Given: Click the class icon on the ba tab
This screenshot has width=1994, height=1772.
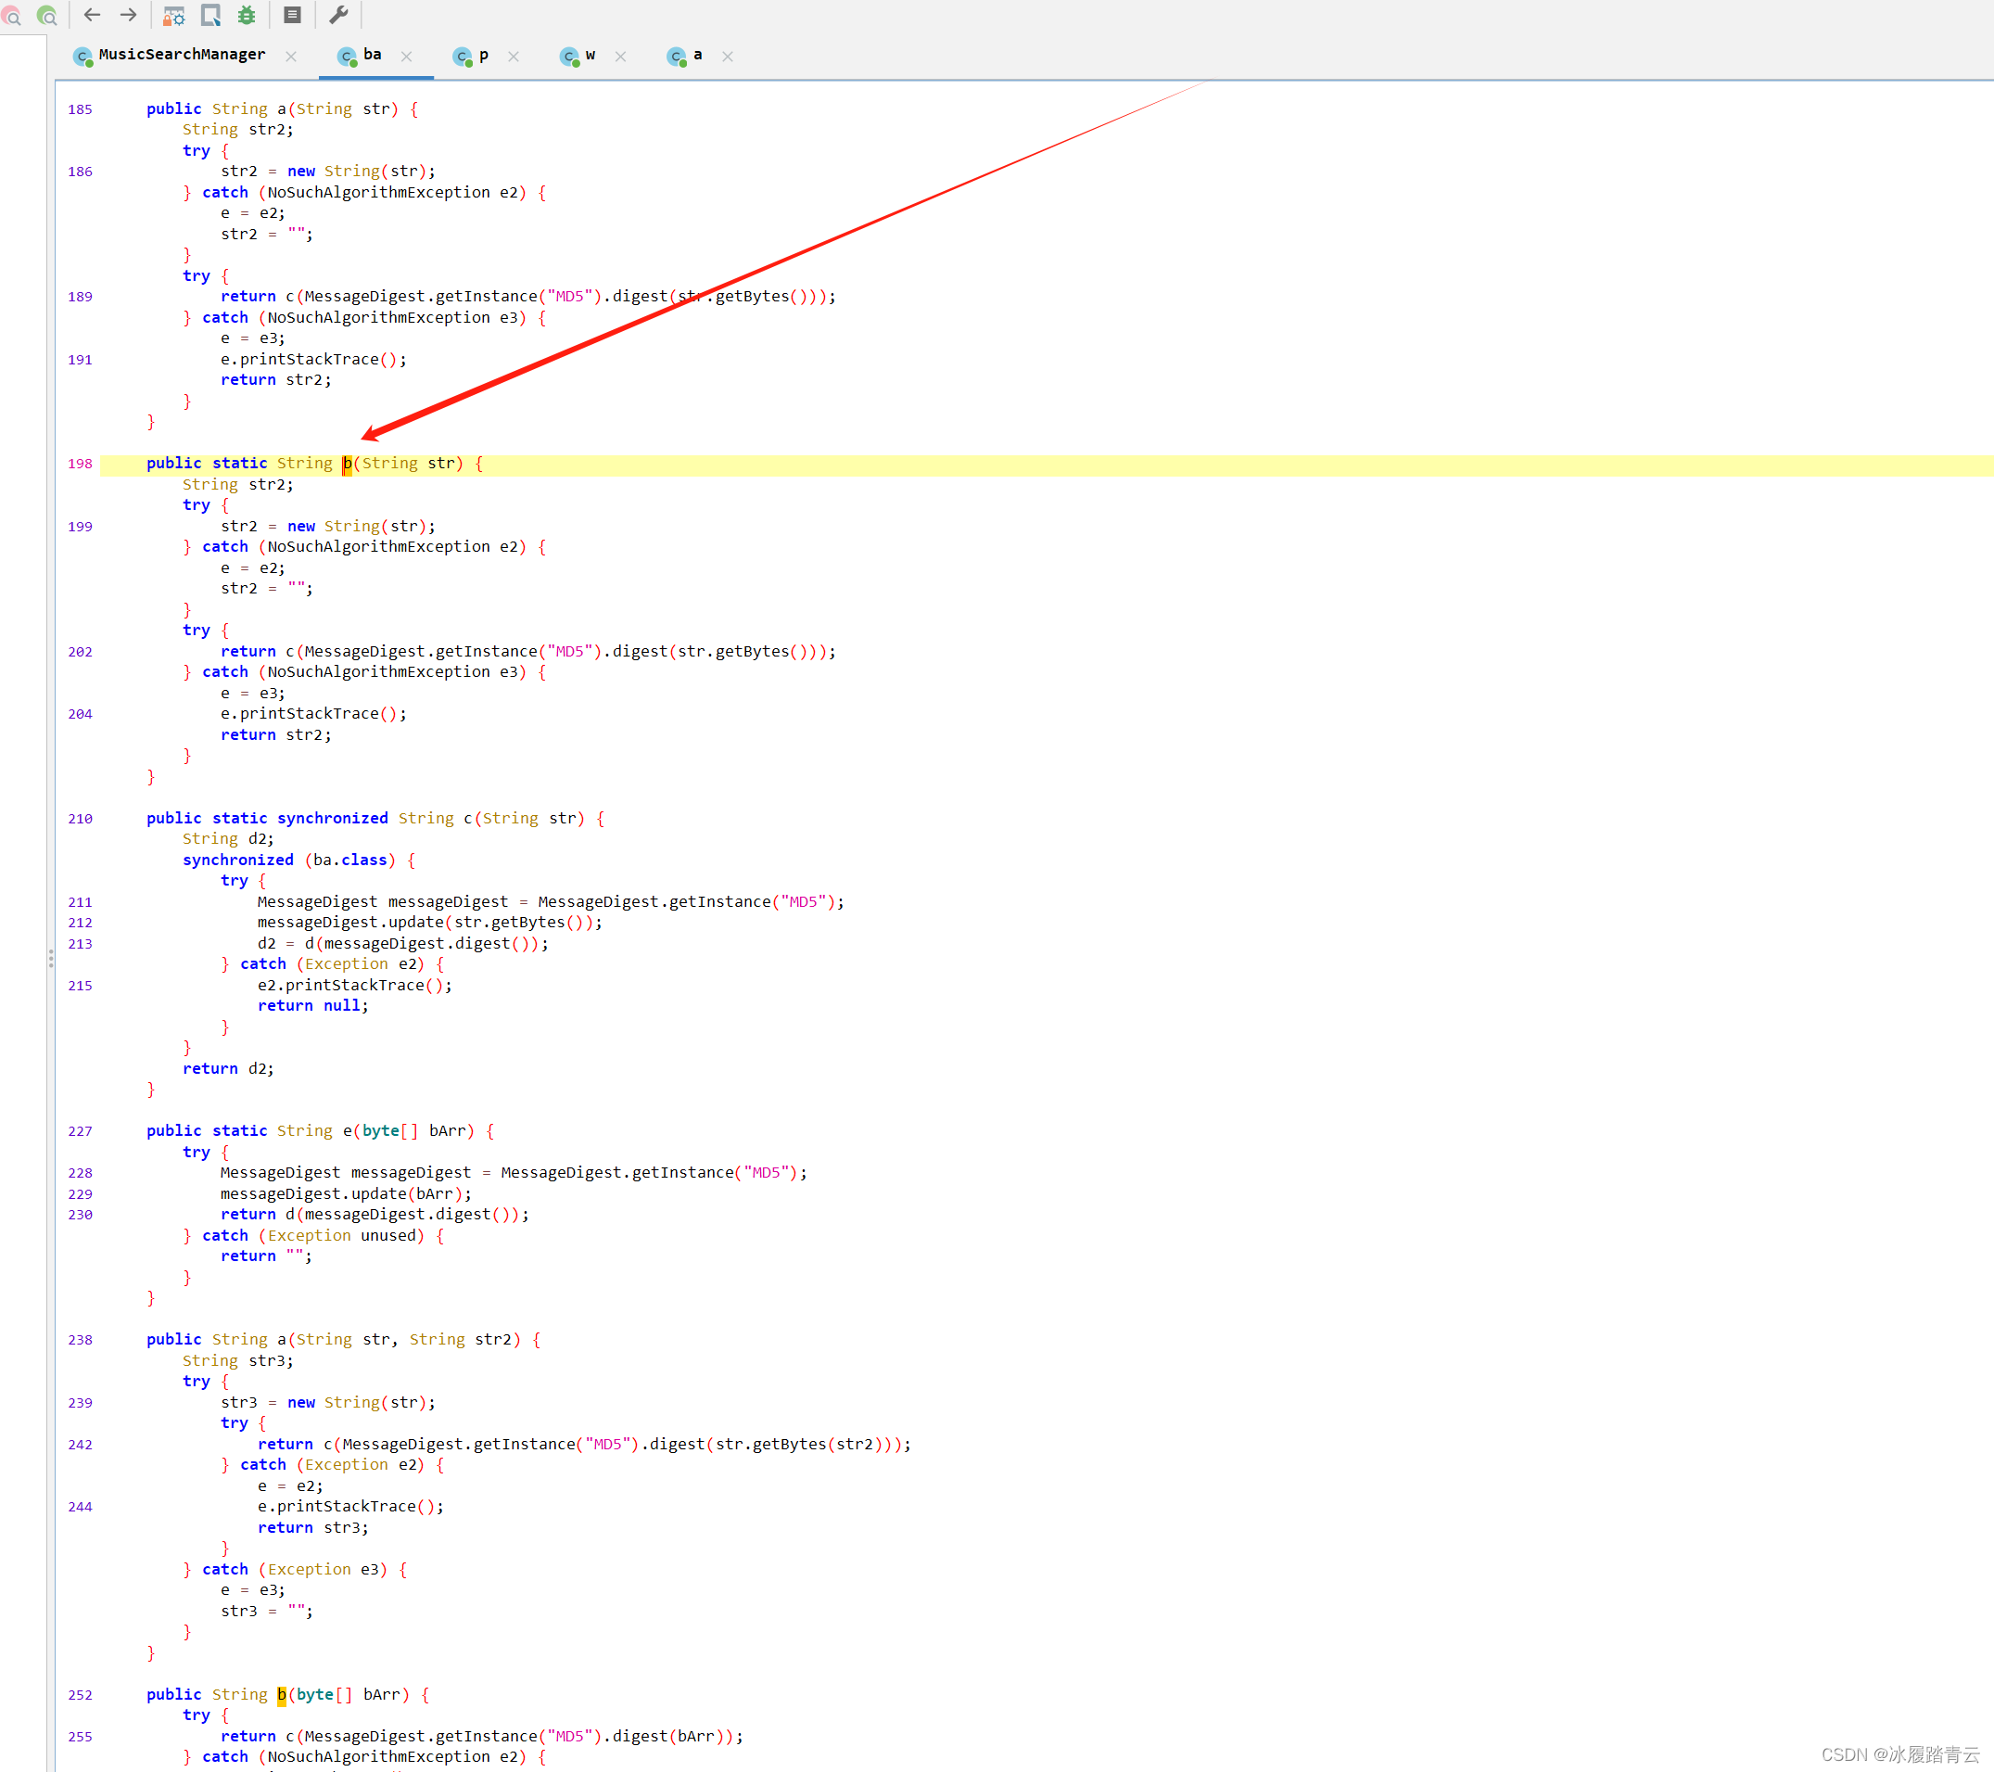Looking at the screenshot, I should (x=348, y=57).
